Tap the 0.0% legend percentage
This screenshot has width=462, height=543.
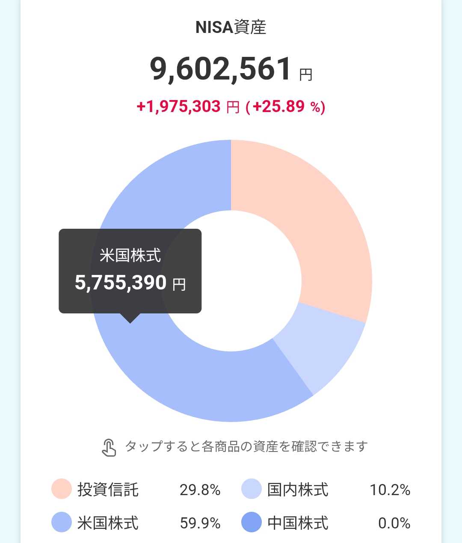click(x=394, y=523)
